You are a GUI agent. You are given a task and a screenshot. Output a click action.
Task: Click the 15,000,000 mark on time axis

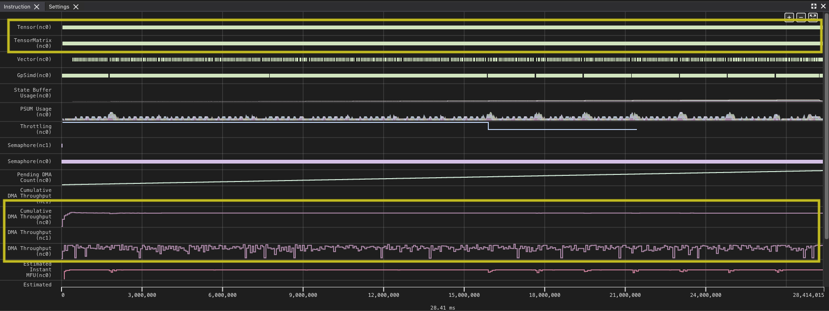[x=464, y=295]
